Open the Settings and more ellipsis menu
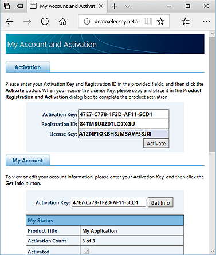The height and width of the screenshot is (255, 216). (x=206, y=22)
